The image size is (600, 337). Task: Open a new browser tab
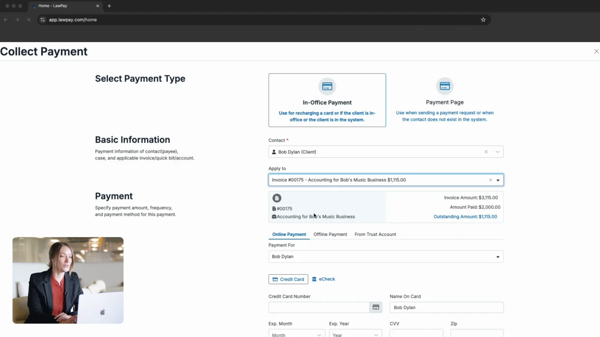point(109,6)
